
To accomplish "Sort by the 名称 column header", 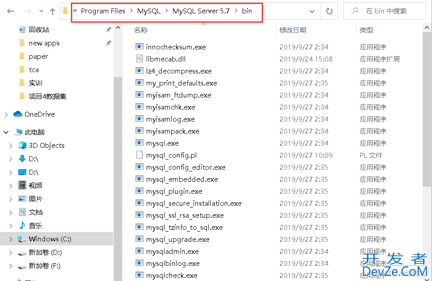I will (x=141, y=30).
